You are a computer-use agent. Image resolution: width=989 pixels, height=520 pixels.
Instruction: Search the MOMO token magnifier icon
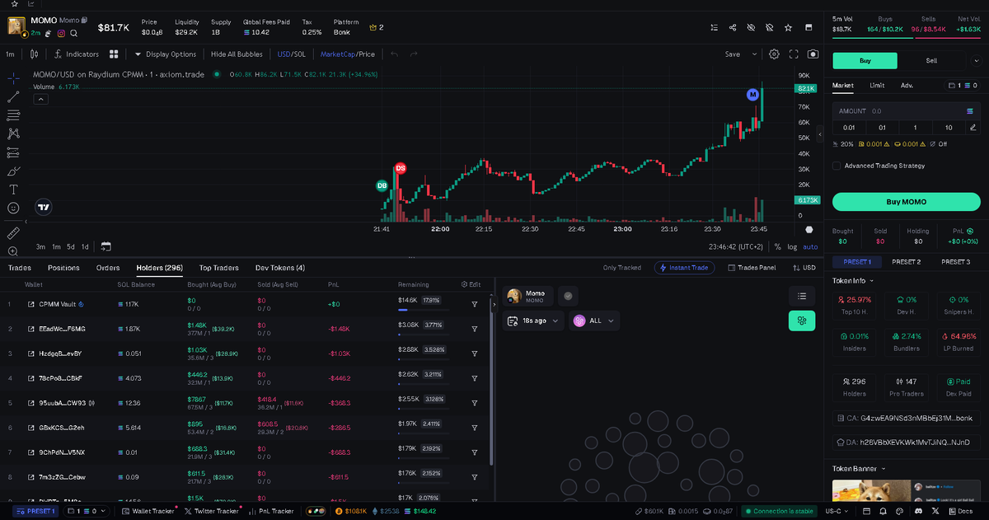(74, 33)
